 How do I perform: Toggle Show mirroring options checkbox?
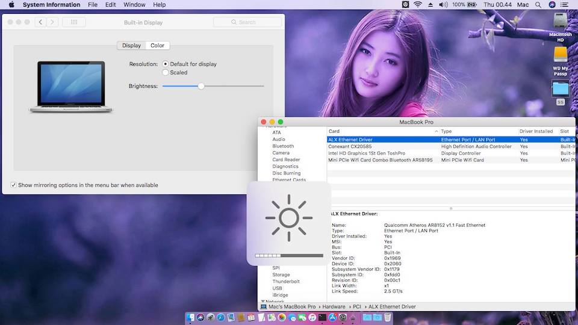click(x=13, y=185)
